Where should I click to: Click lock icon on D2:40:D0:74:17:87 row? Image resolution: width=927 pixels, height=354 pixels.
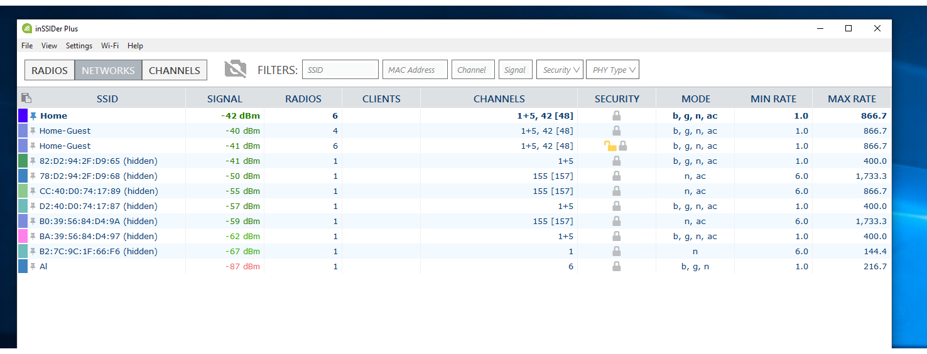617,206
